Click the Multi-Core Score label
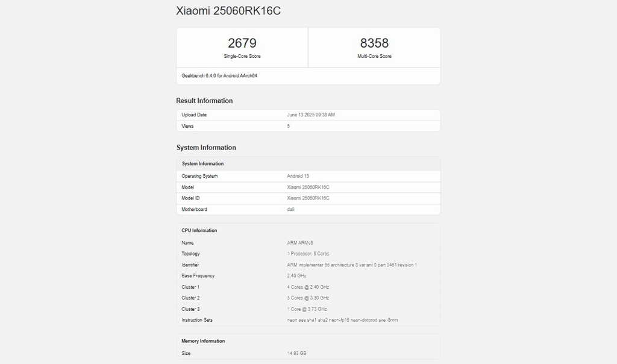The height and width of the screenshot is (364, 617). coord(374,56)
